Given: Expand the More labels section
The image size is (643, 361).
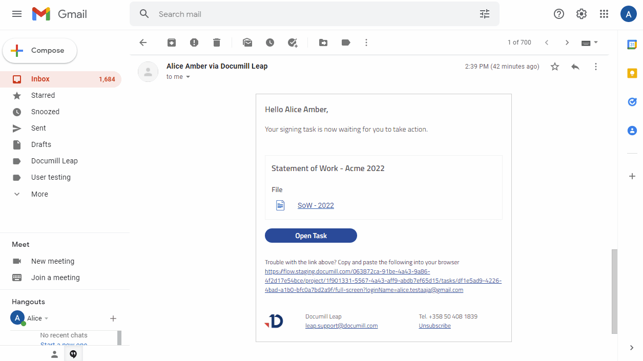Looking at the screenshot, I should (x=38, y=194).
